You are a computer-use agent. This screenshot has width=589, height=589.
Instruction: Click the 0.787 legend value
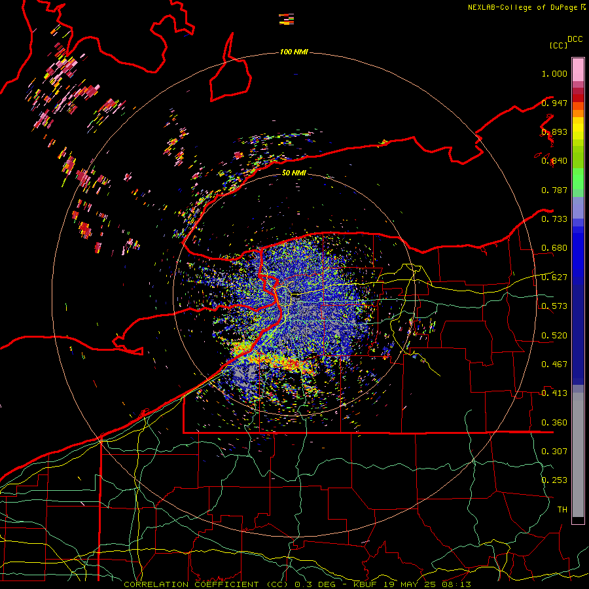pos(554,190)
